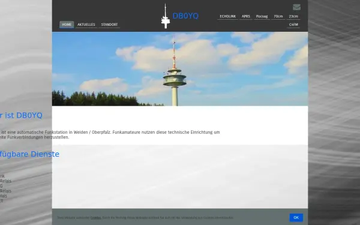360x225 pixels.
Task: Click the radio tower header photo
Action: click(x=180, y=69)
